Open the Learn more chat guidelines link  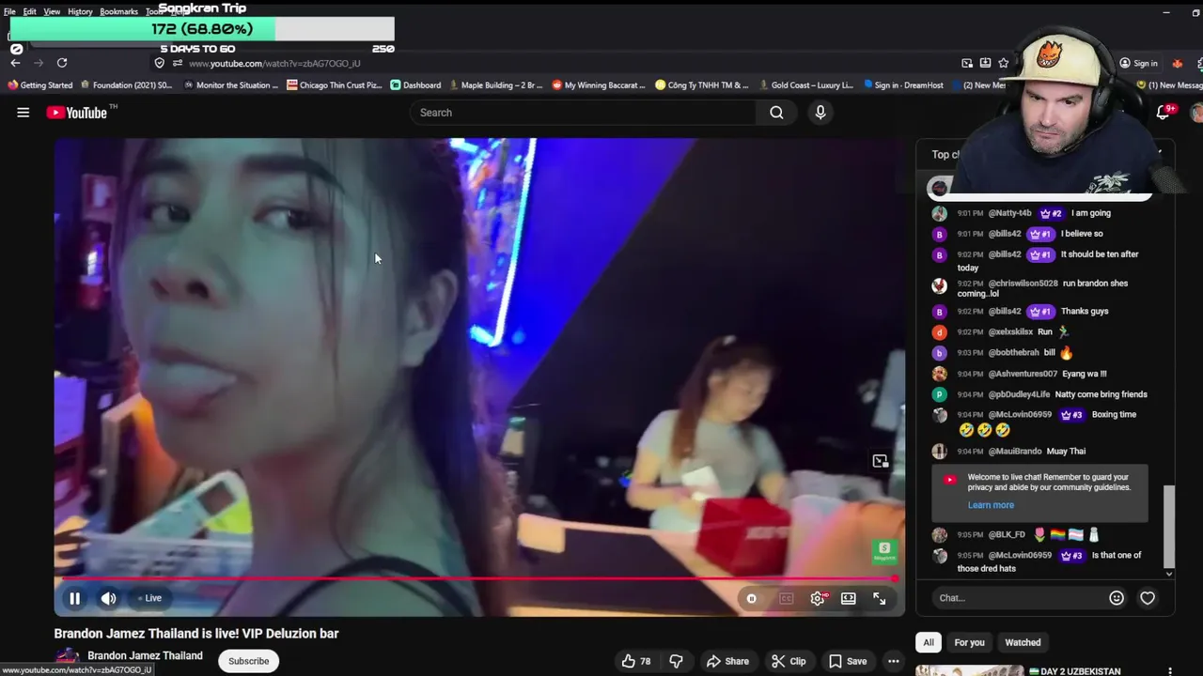(x=991, y=505)
